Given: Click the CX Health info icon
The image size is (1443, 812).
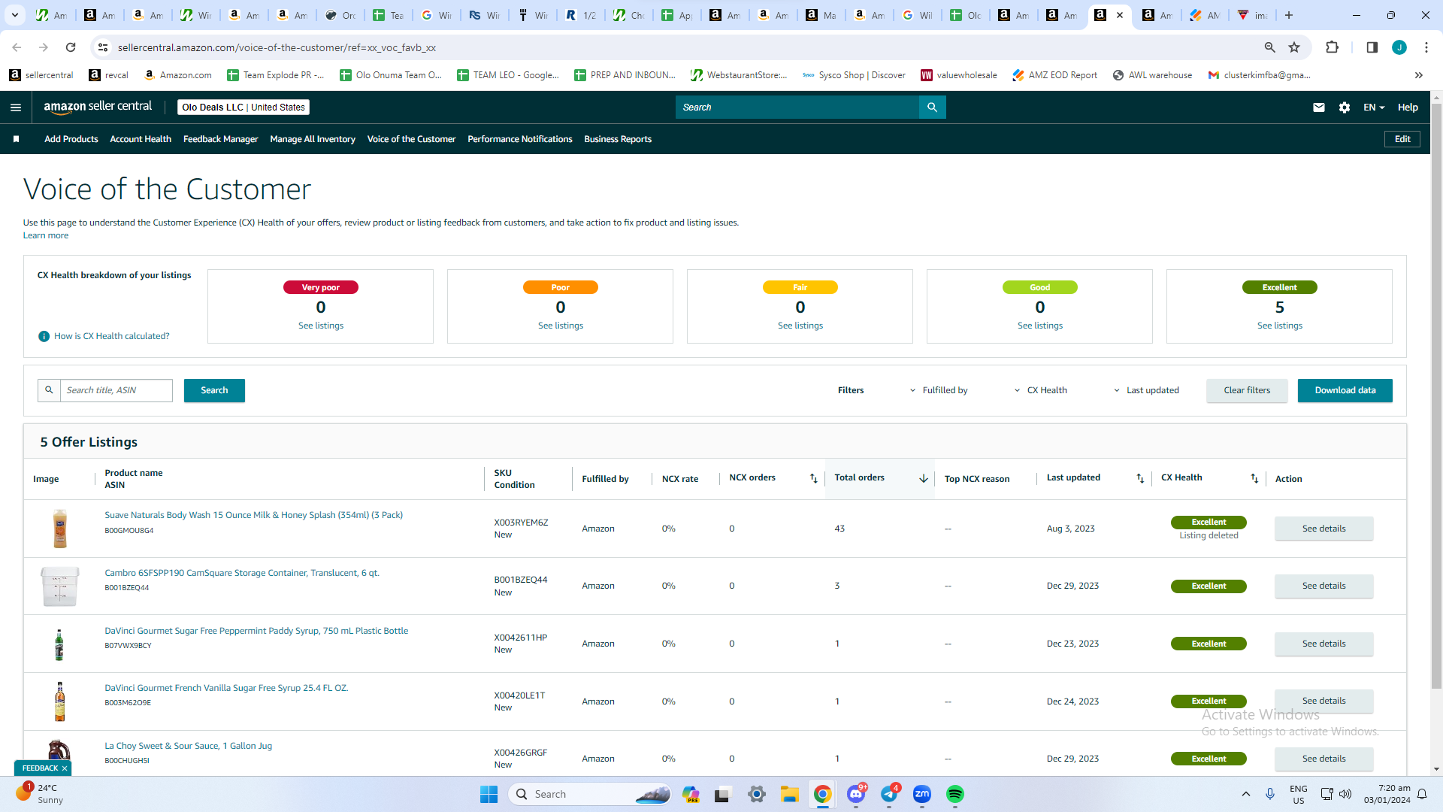Looking at the screenshot, I should [x=44, y=336].
